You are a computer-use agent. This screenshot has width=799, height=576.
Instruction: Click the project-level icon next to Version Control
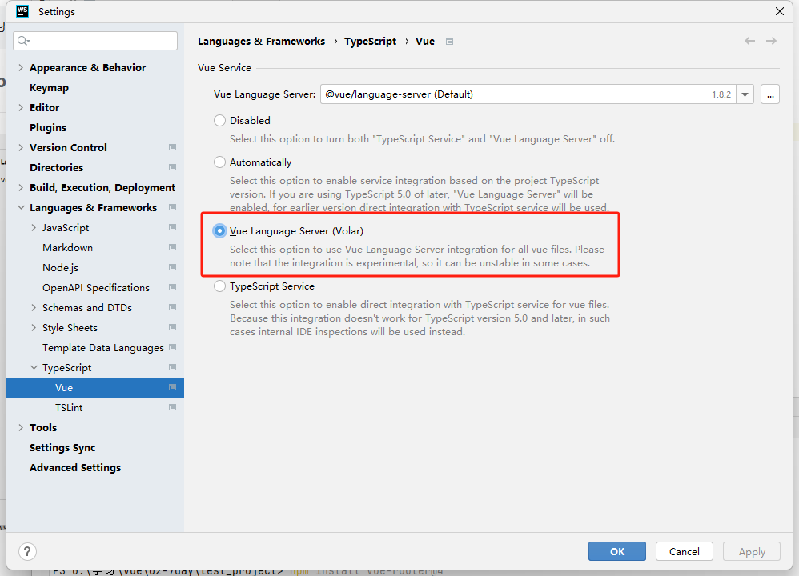pyautogui.click(x=173, y=148)
